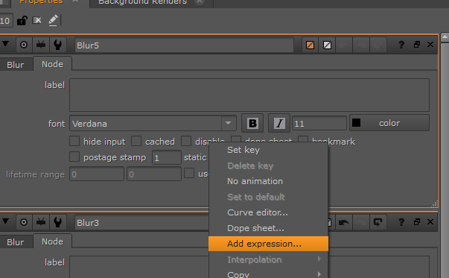Click the postage stamp frame field
This screenshot has width=449, height=278.
coord(166,157)
